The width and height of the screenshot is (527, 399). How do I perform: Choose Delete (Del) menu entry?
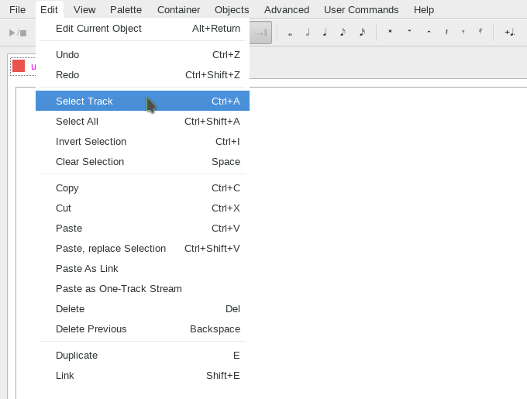pos(143,309)
